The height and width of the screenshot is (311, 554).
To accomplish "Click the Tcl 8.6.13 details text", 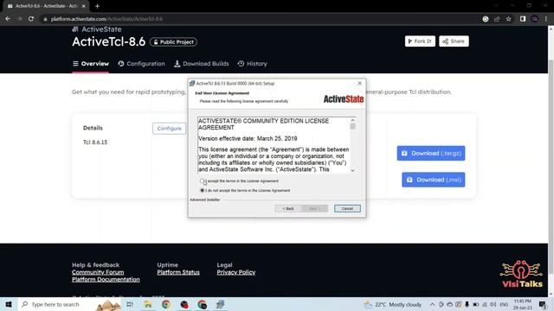I will [x=95, y=142].
